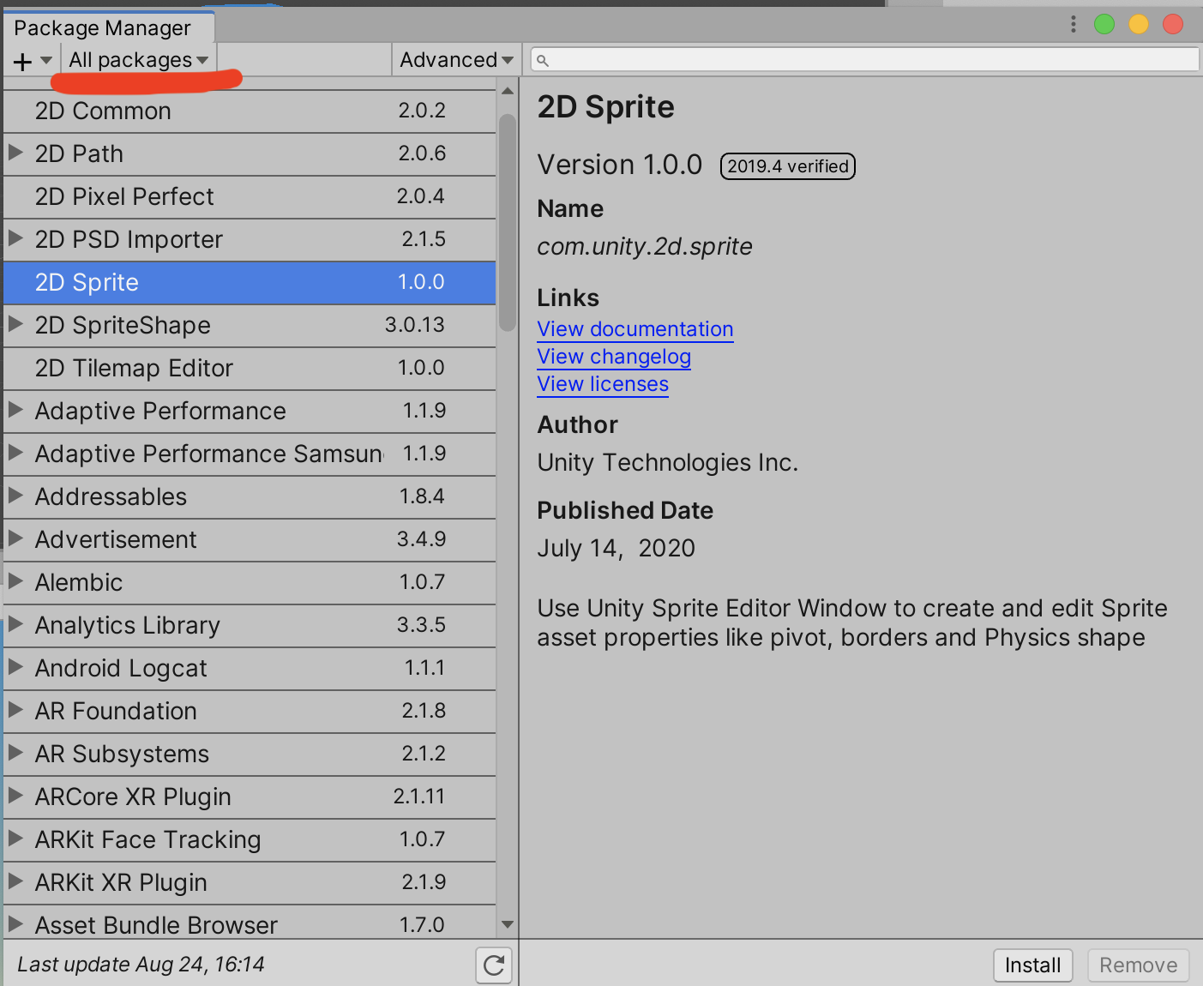Select the 2D Path package row
The width and height of the screenshot is (1203, 986).
(x=250, y=154)
